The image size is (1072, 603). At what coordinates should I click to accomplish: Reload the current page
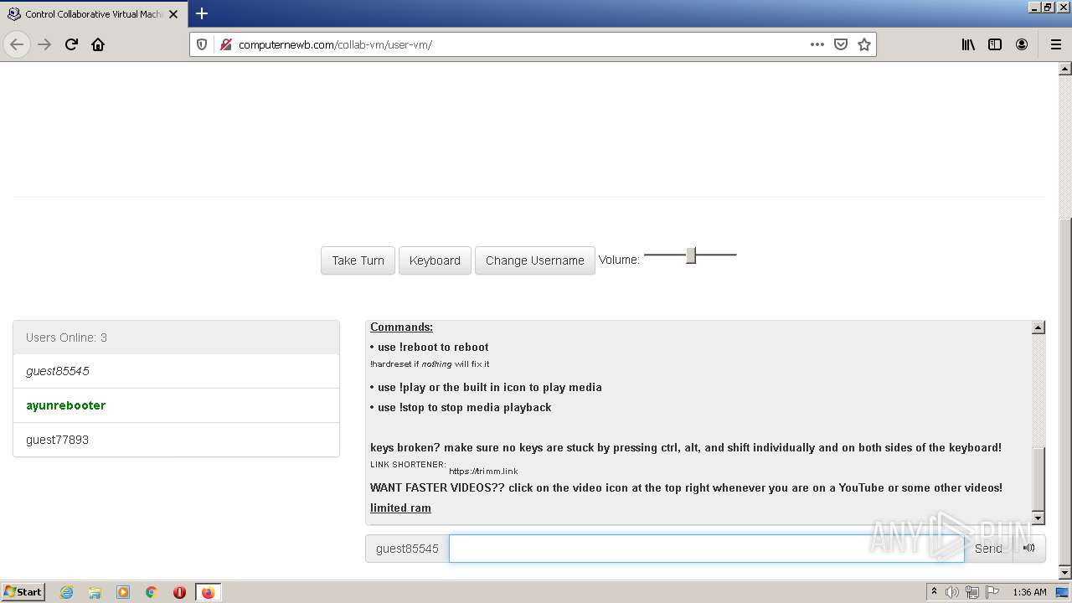71,44
